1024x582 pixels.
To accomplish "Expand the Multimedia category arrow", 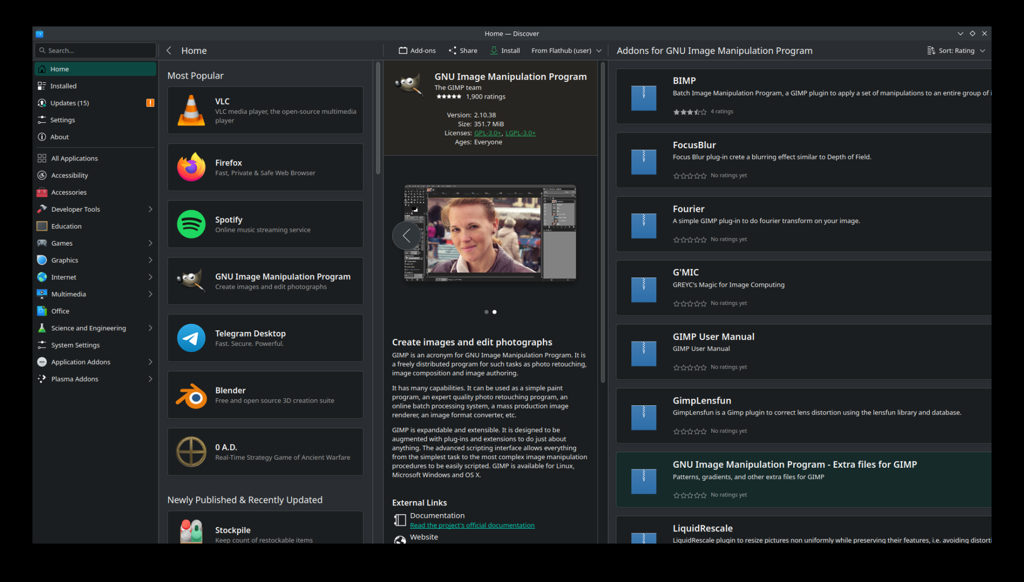I will [150, 294].
